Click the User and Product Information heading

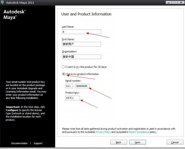pyautogui.click(x=86, y=14)
